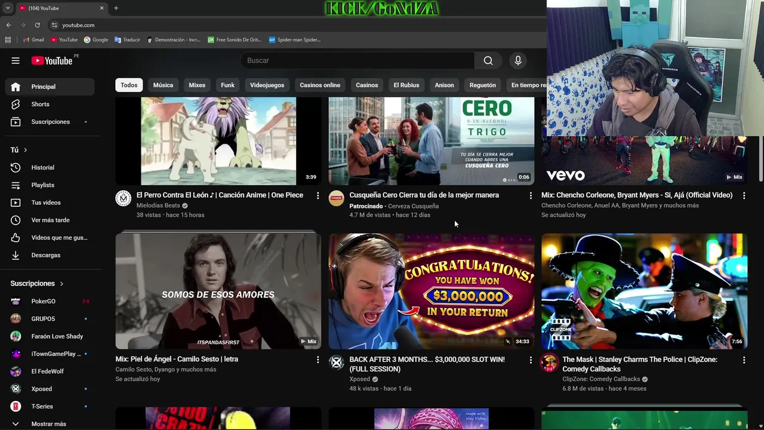Select the Videojuegos filter chip
The width and height of the screenshot is (764, 430).
[x=267, y=85]
